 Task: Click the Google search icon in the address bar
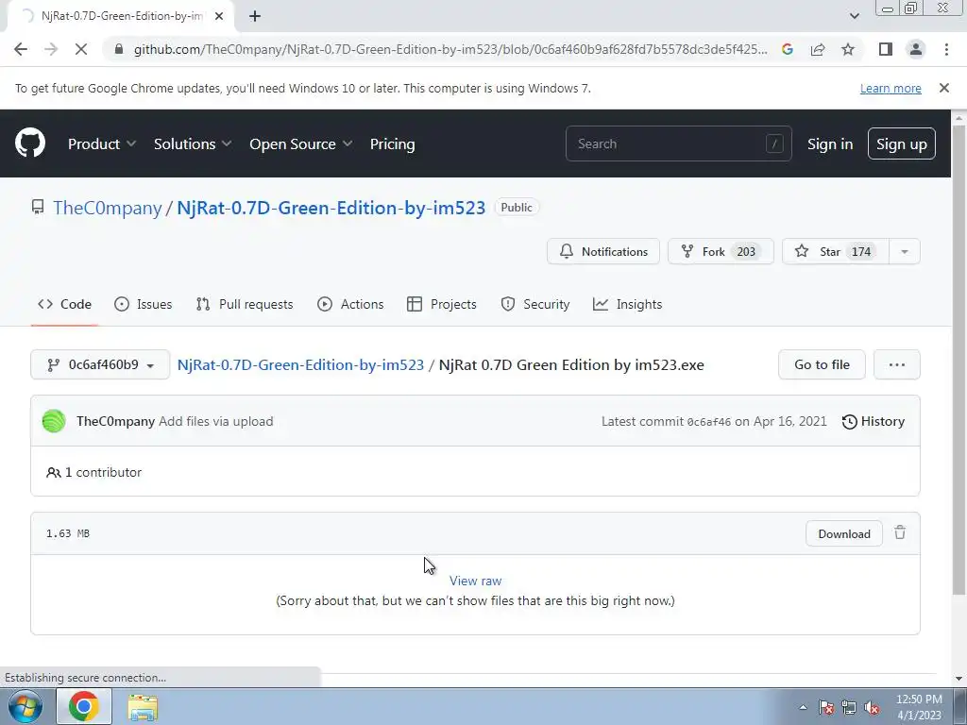coord(787,49)
